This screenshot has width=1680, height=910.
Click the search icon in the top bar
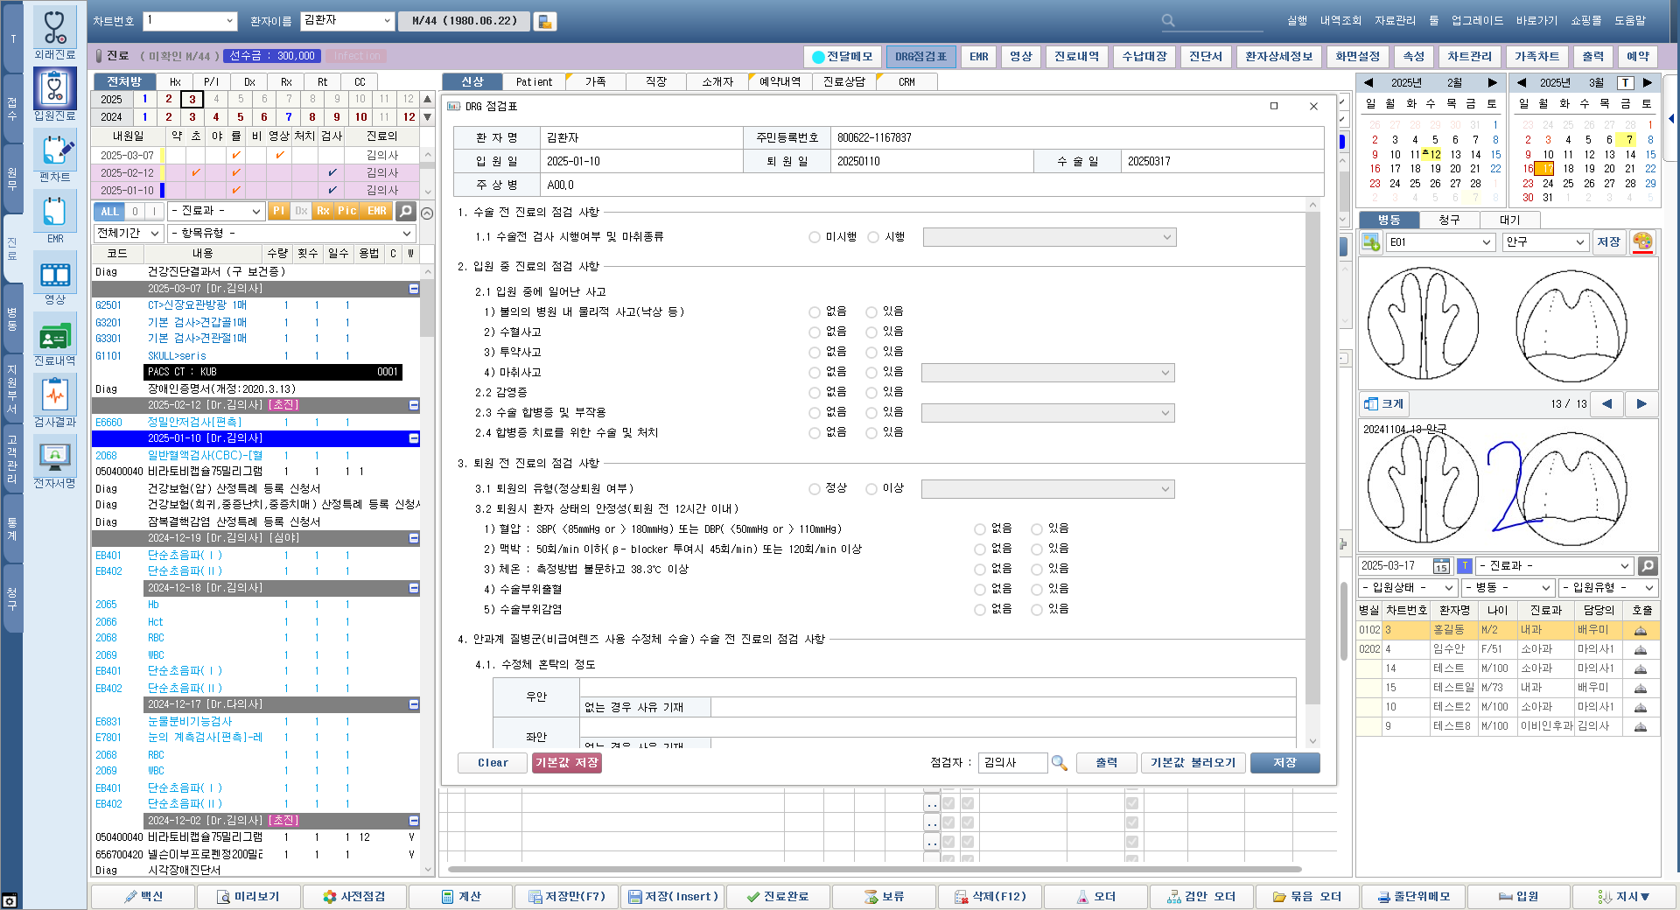[1168, 20]
